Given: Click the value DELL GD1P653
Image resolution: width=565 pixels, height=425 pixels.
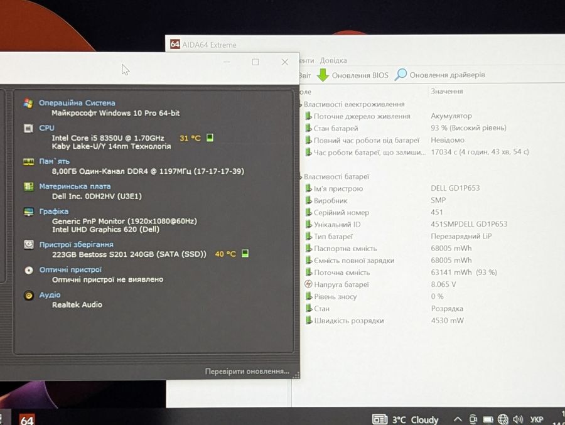Looking at the screenshot, I should (455, 188).
